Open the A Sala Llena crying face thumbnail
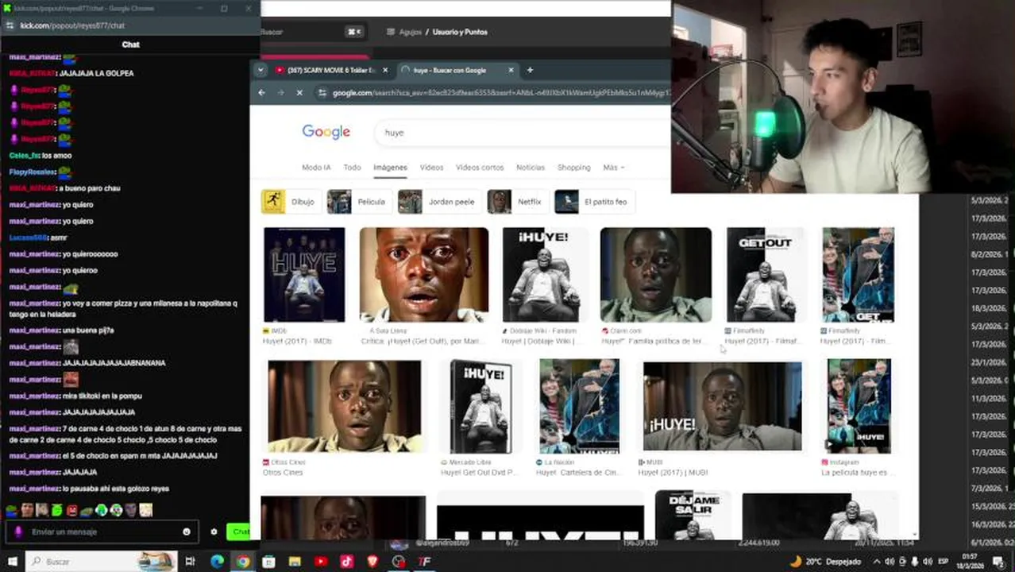1015x572 pixels. point(424,275)
